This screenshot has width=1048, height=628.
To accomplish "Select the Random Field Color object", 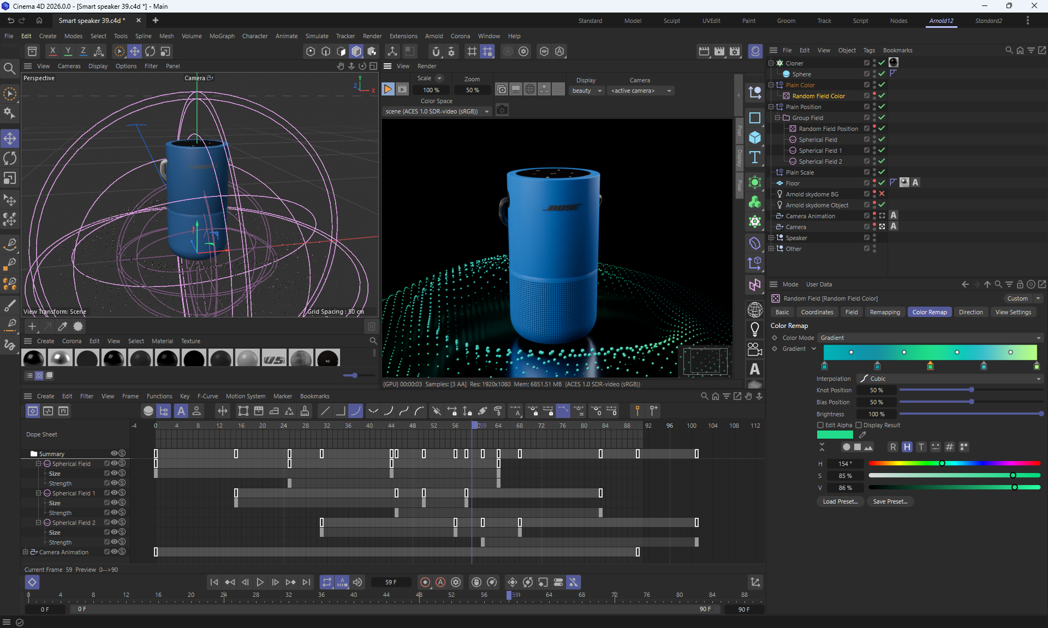I will (818, 96).
